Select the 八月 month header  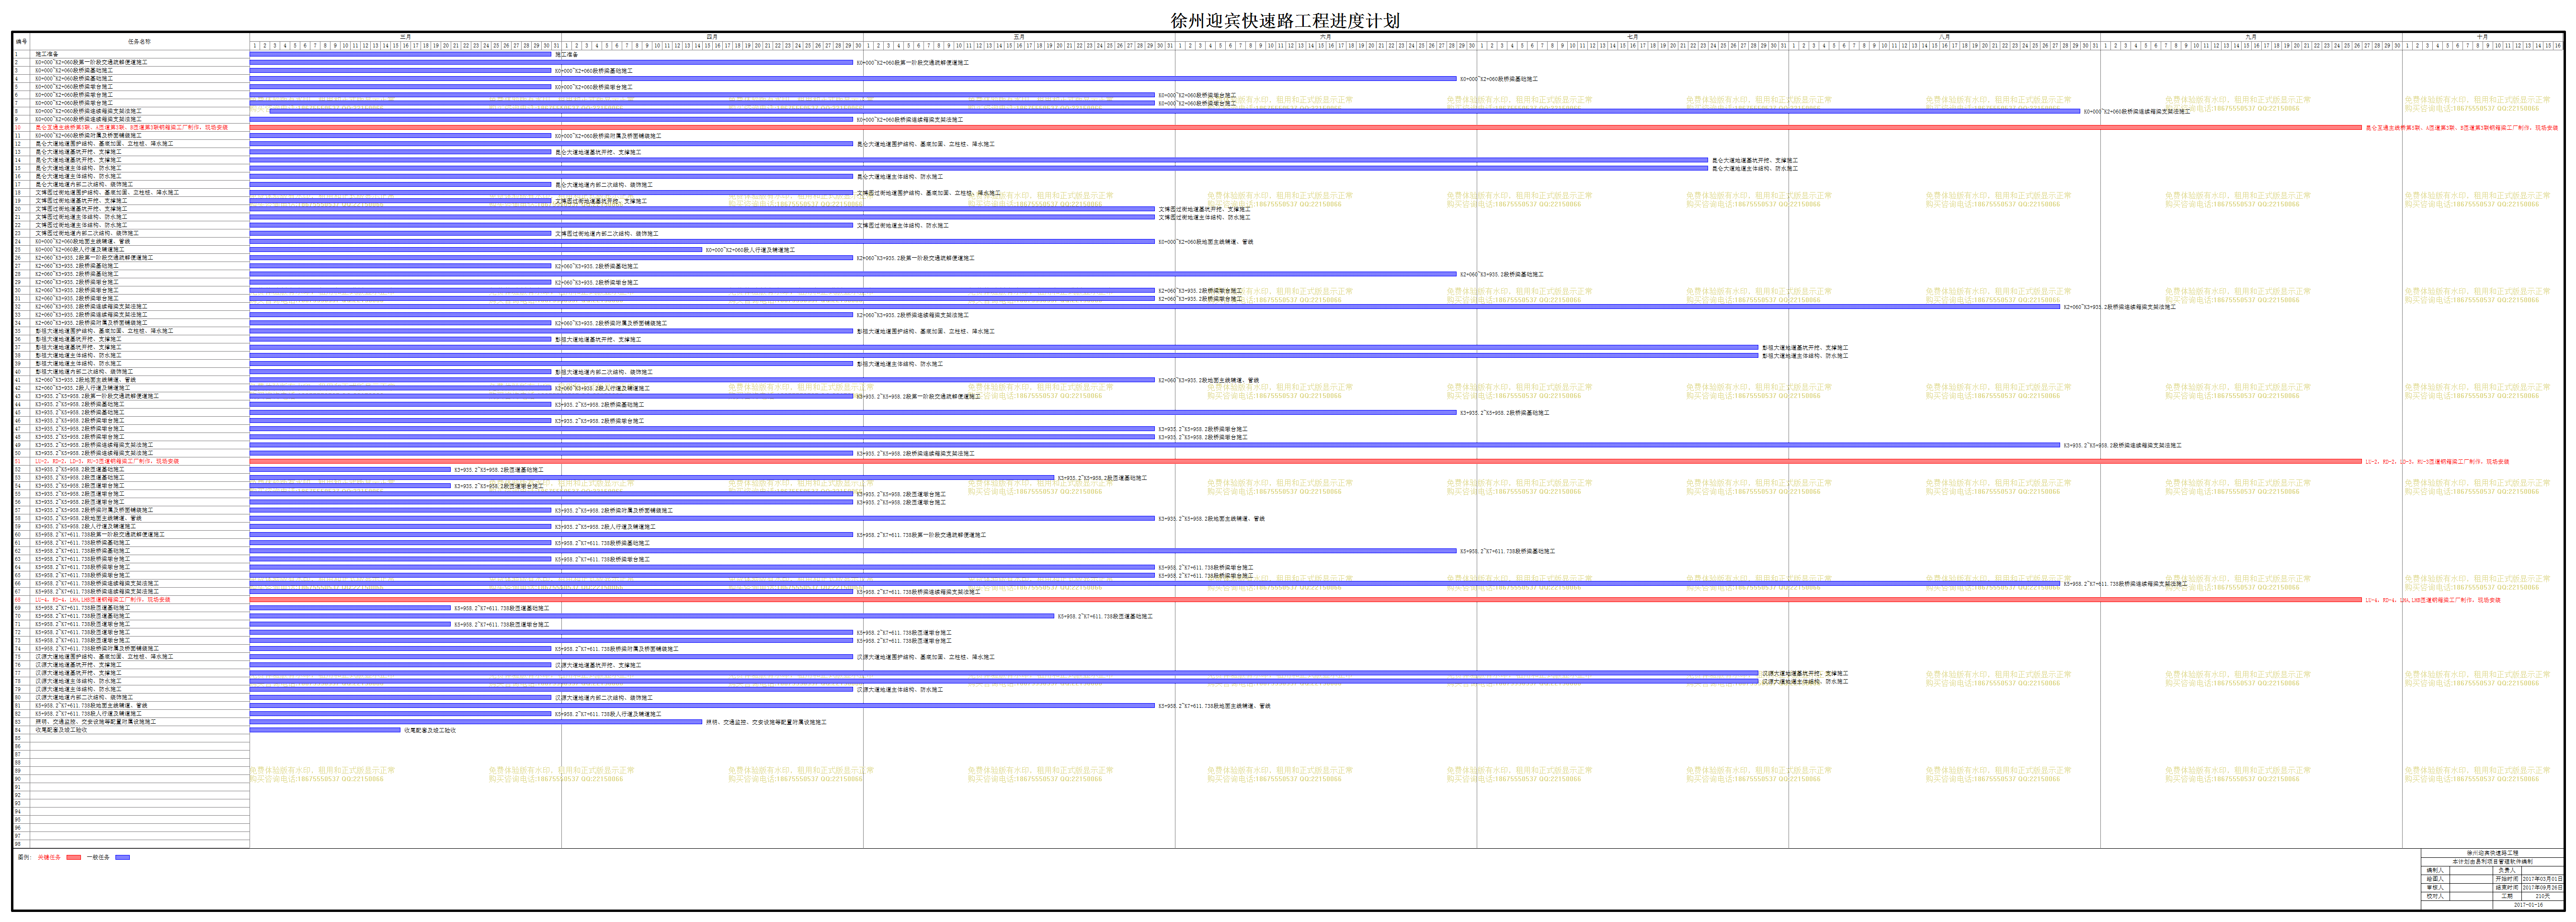1945,37
